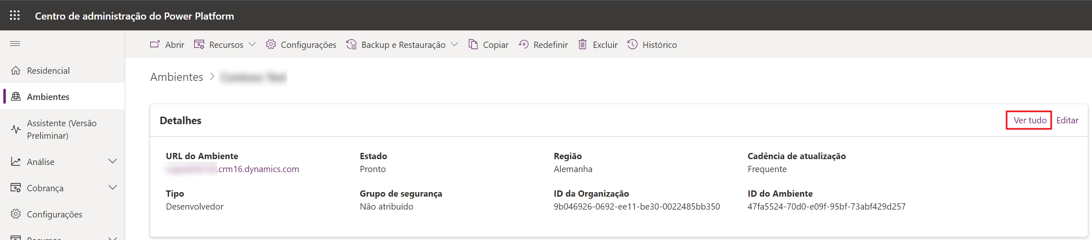Click the Alemanha region value
Screen dimensions: 1092x240
point(573,169)
